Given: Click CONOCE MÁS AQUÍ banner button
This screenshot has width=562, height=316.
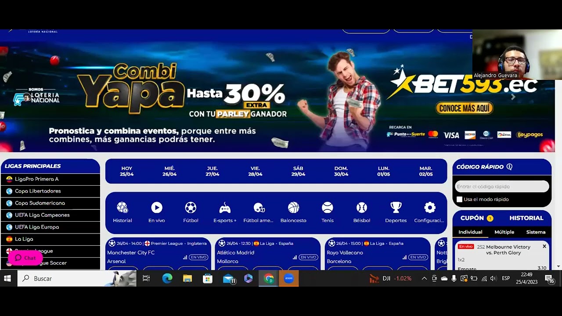Looking at the screenshot, I should point(465,108).
